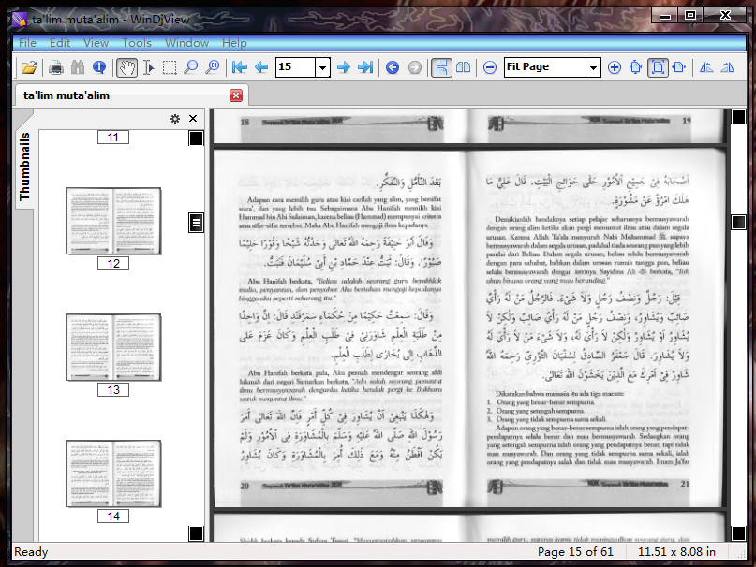This screenshot has width=756, height=567.
Task: Select the text selection cursor tool
Action: pyautogui.click(x=149, y=67)
